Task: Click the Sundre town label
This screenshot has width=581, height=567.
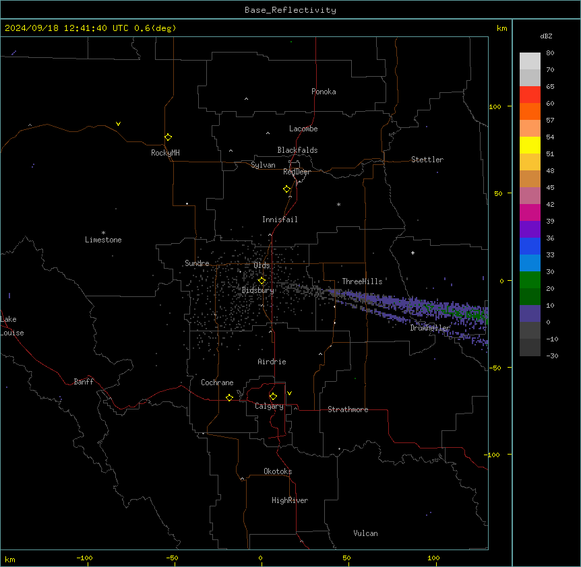Action: pyautogui.click(x=197, y=263)
